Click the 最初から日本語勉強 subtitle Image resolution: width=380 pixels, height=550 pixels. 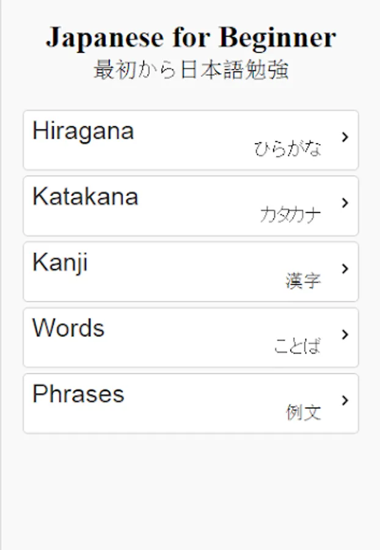(x=191, y=70)
